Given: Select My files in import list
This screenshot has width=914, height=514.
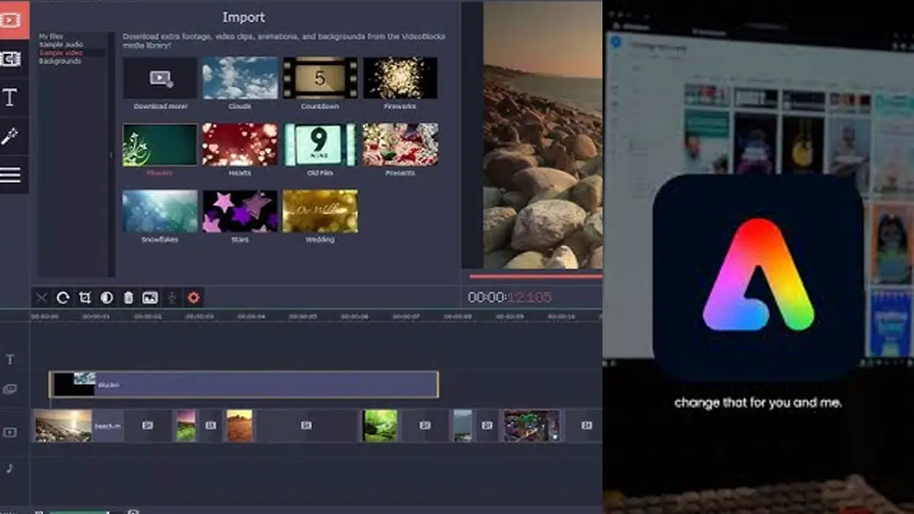Looking at the screenshot, I should point(51,37).
